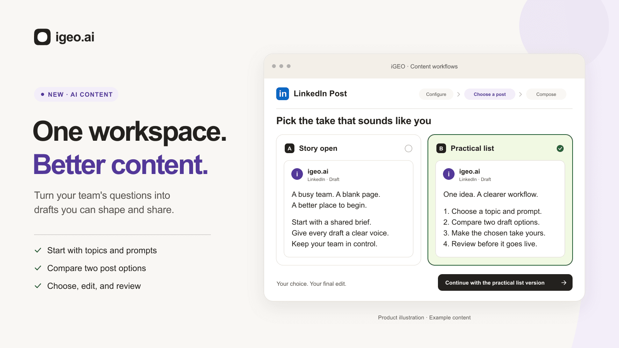619x348 pixels.
Task: Click igeo.ai avatar in Story open draft
Action: coord(297,174)
